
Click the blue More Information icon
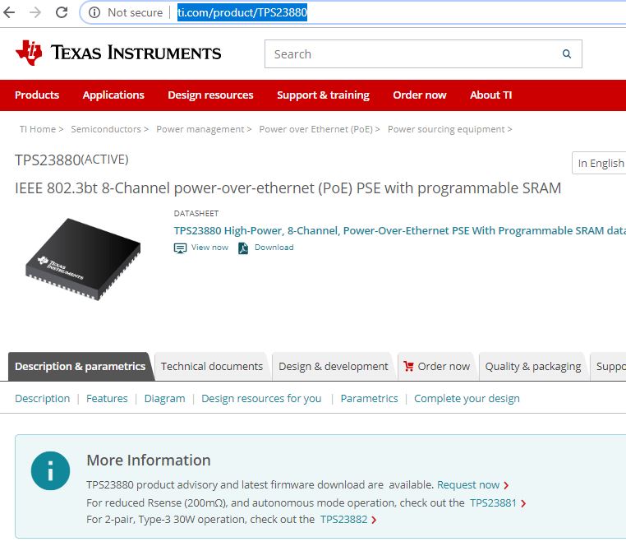pos(50,470)
